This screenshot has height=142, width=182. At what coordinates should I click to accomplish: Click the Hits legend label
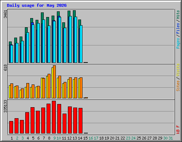pos(178,15)
